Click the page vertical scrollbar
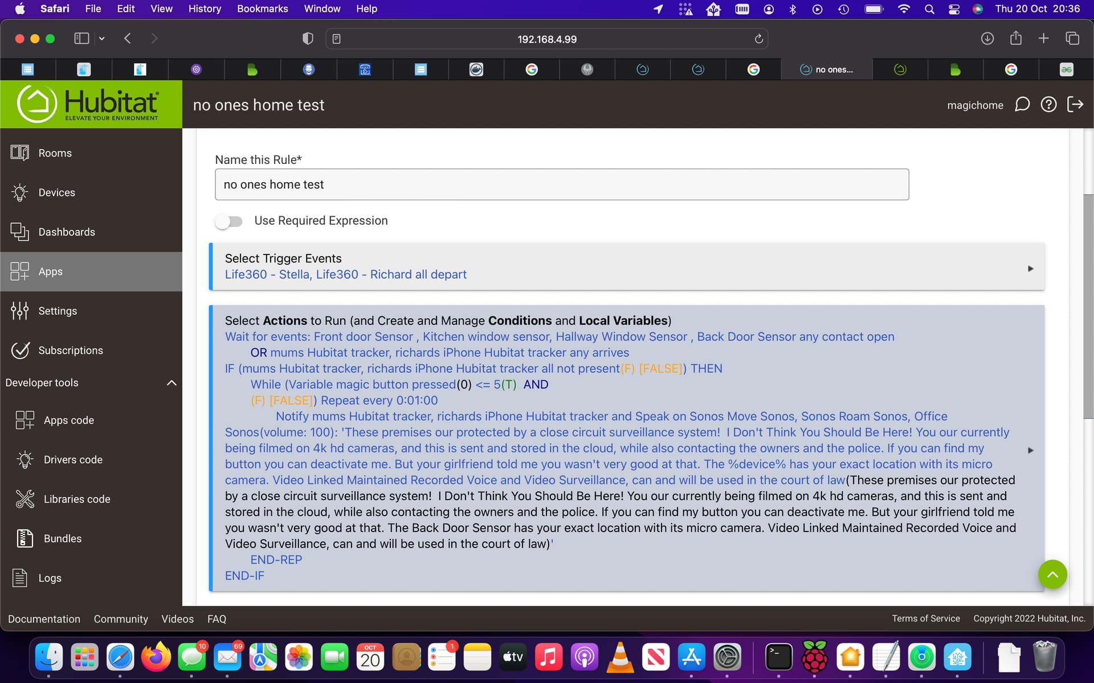The width and height of the screenshot is (1094, 683). [x=1088, y=307]
